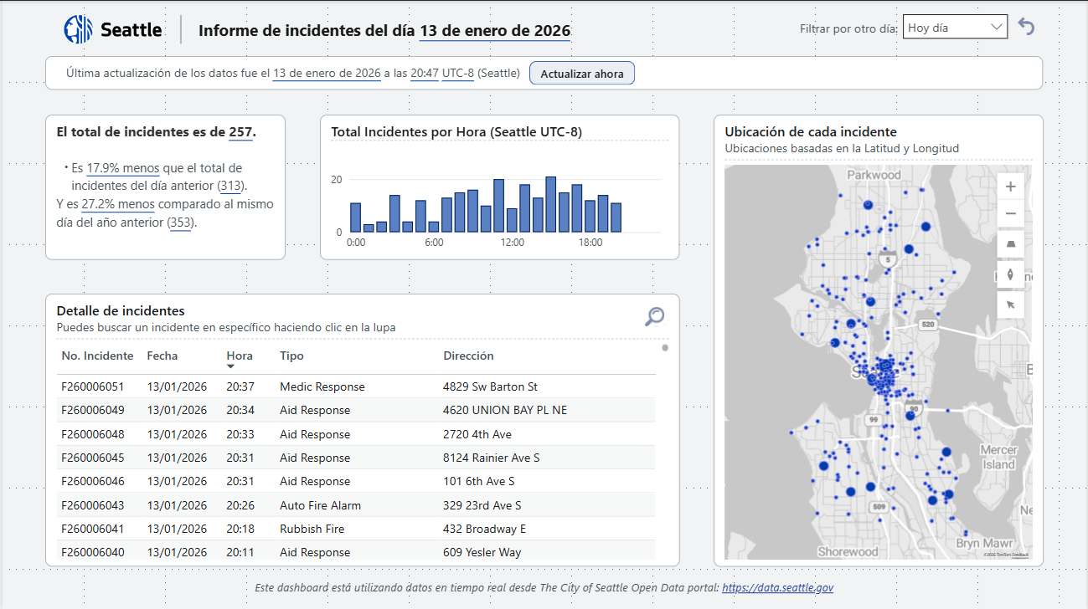This screenshot has width=1088, height=609.
Task: Open the data.seattle.gov link
Action: [x=777, y=588]
